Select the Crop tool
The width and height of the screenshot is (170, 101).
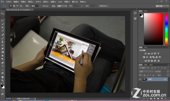2,28
